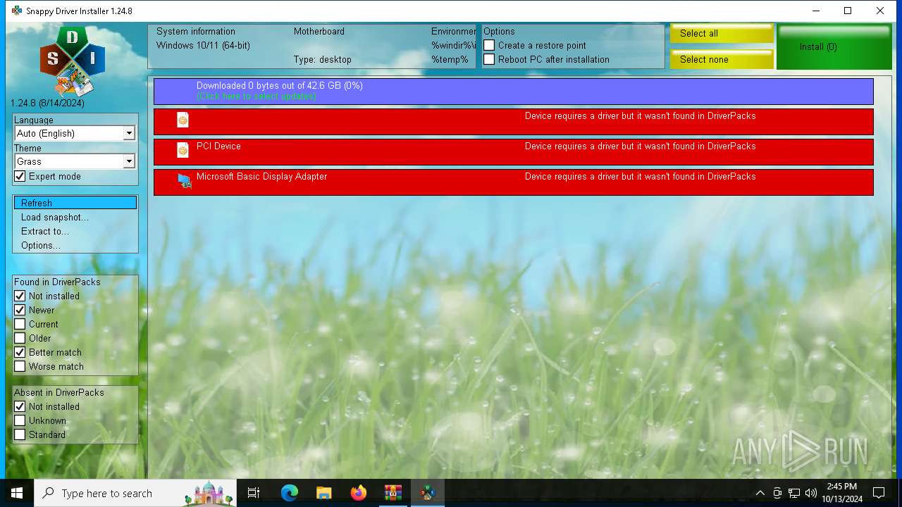Click the taskbar search box
The height and width of the screenshot is (507, 902).
136,493
